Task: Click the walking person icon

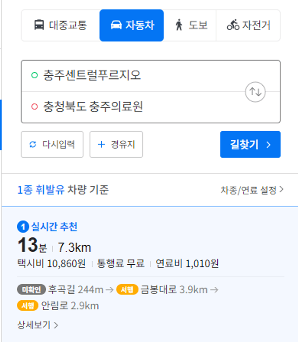Action: pos(179,25)
